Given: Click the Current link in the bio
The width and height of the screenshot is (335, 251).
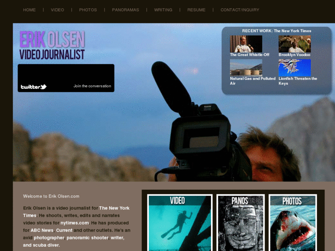Looking at the screenshot, I should pos(64,230).
